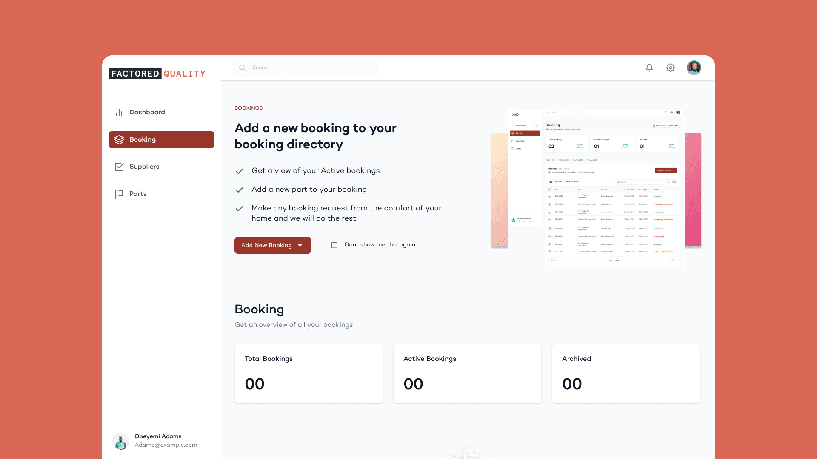Click the Add New Booking button
The height and width of the screenshot is (459, 817).
coord(273,245)
